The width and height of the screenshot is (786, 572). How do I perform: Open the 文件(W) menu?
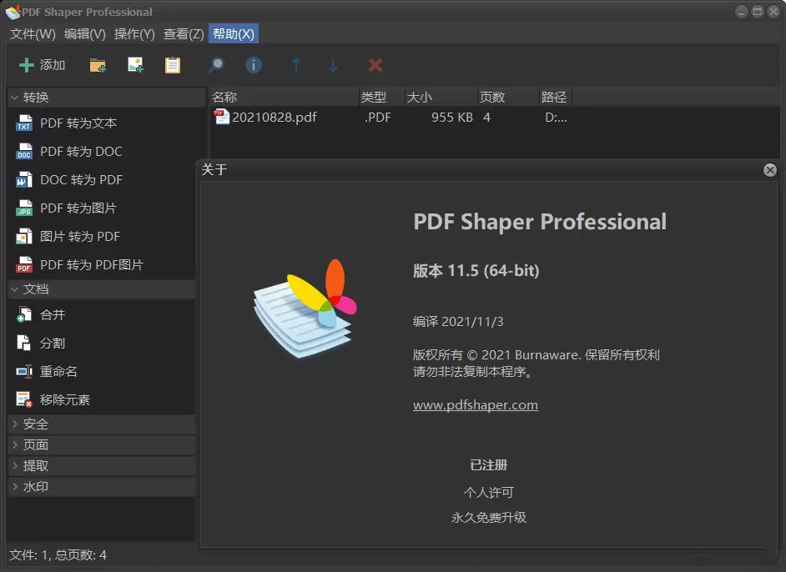click(33, 33)
